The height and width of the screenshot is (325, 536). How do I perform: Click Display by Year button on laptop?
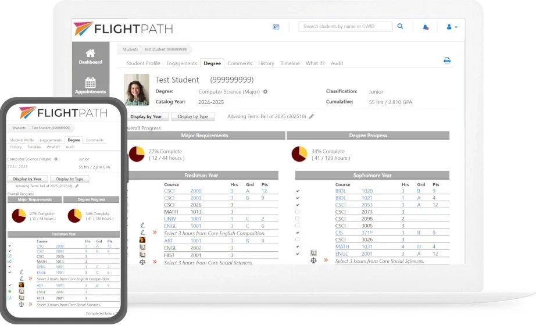pyautogui.click(x=148, y=116)
